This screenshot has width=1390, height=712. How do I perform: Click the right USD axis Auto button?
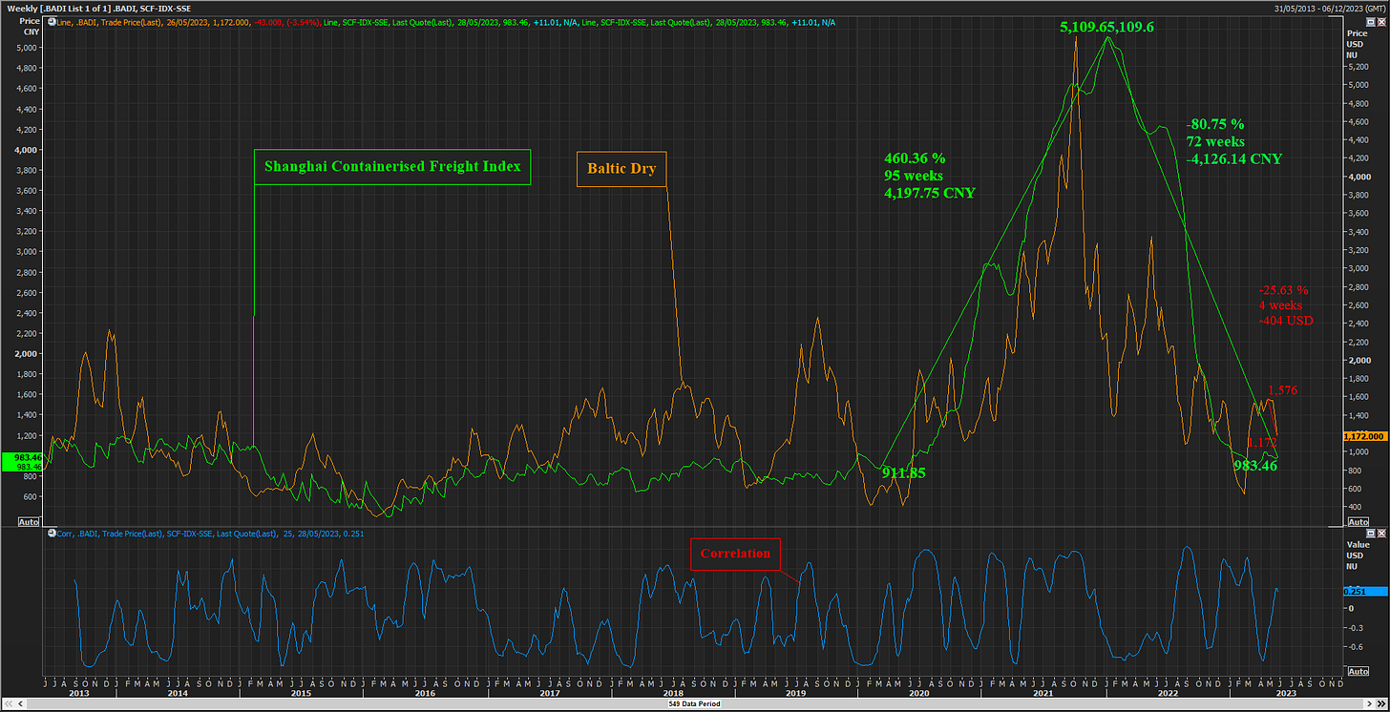click(x=1358, y=522)
